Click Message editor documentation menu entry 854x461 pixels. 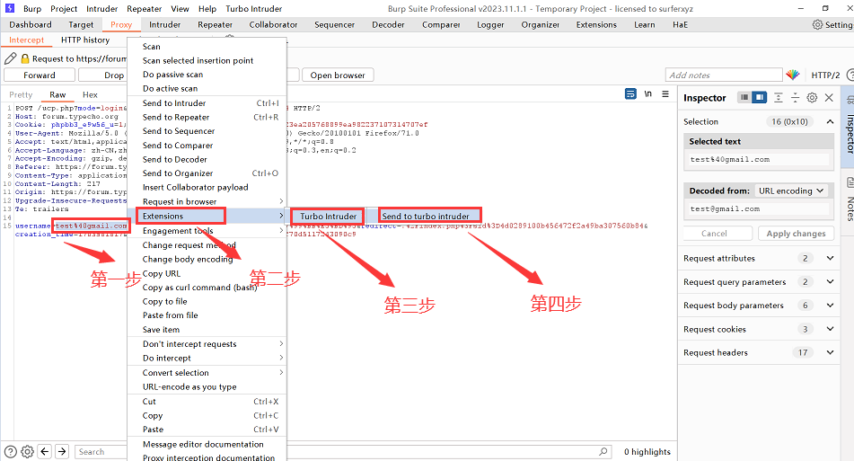207,444
